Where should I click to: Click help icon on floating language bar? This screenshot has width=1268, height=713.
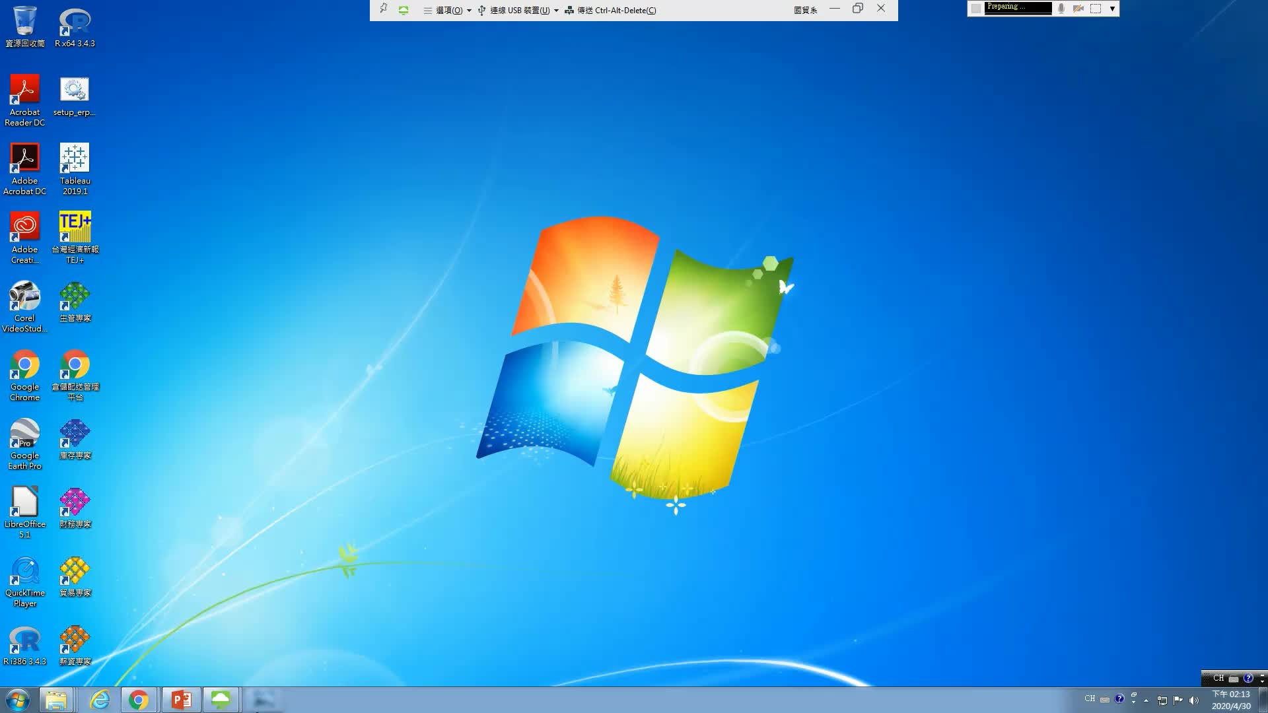1248,678
